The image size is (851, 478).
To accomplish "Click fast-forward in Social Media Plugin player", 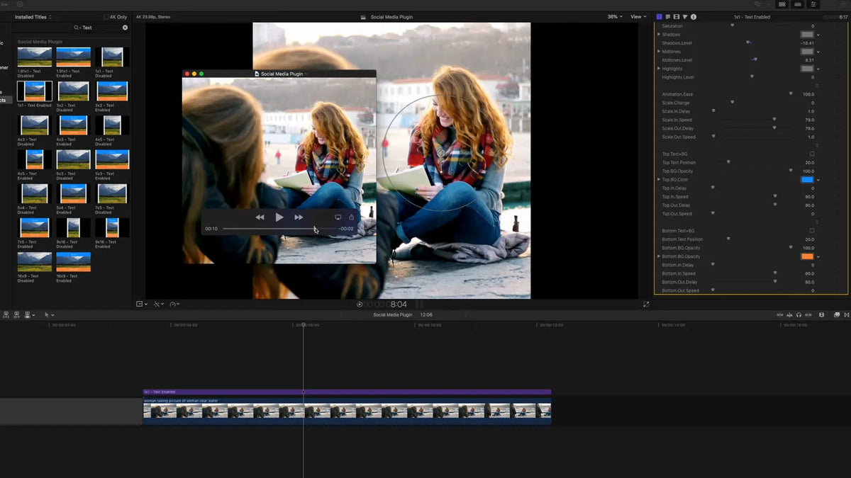I will [299, 217].
